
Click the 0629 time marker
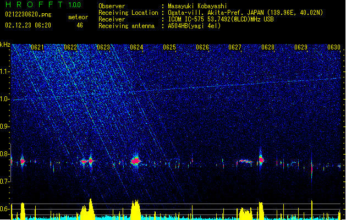pyautogui.click(x=301, y=47)
